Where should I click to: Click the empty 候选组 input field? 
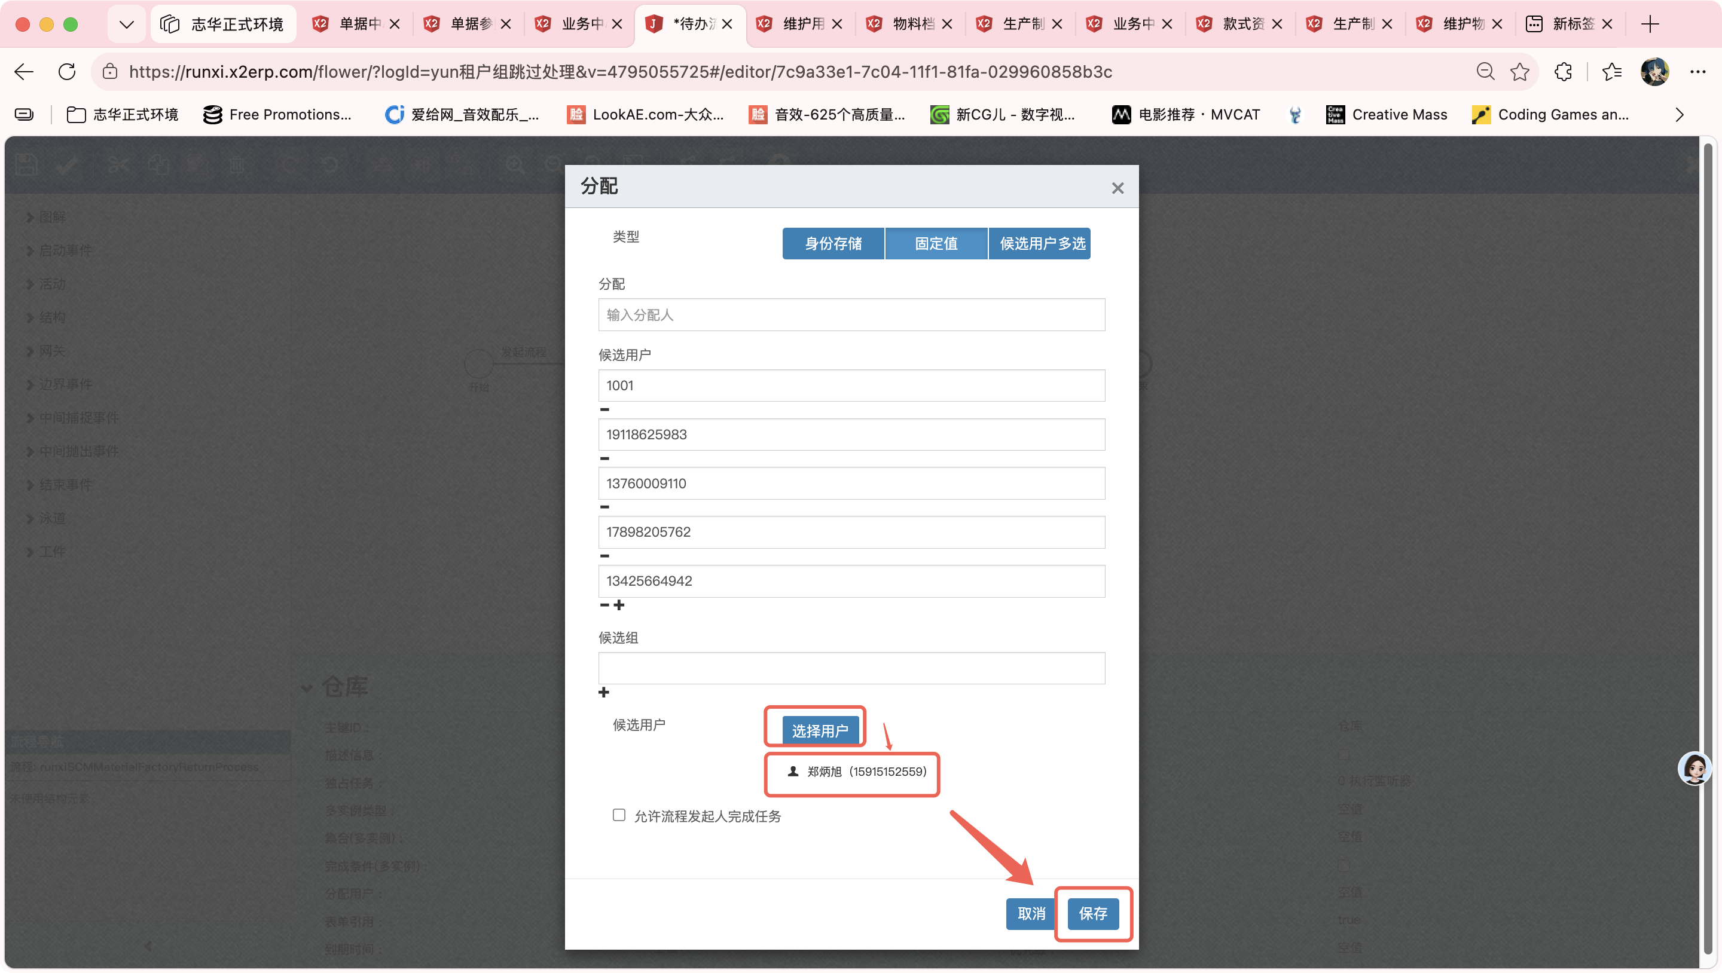851,668
